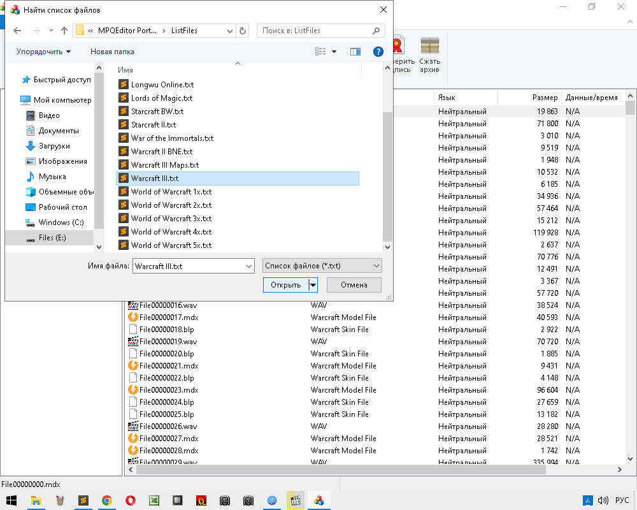Select World of Warcraft 5x.txt file name
Screen dimensions: 637x510
coord(171,245)
